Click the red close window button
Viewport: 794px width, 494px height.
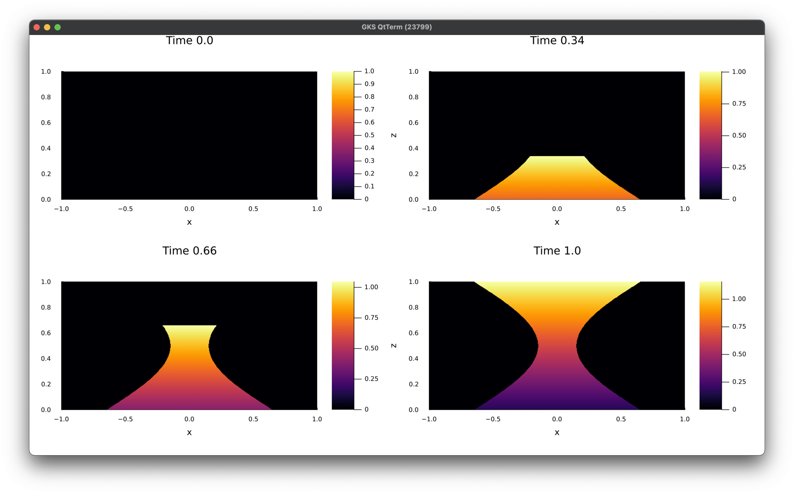[37, 27]
